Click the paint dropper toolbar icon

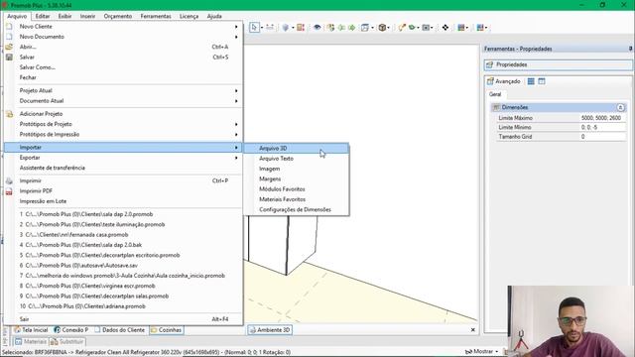click(402, 28)
